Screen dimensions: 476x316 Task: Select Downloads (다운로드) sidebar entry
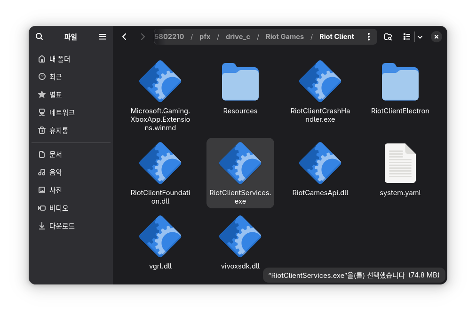tap(62, 226)
